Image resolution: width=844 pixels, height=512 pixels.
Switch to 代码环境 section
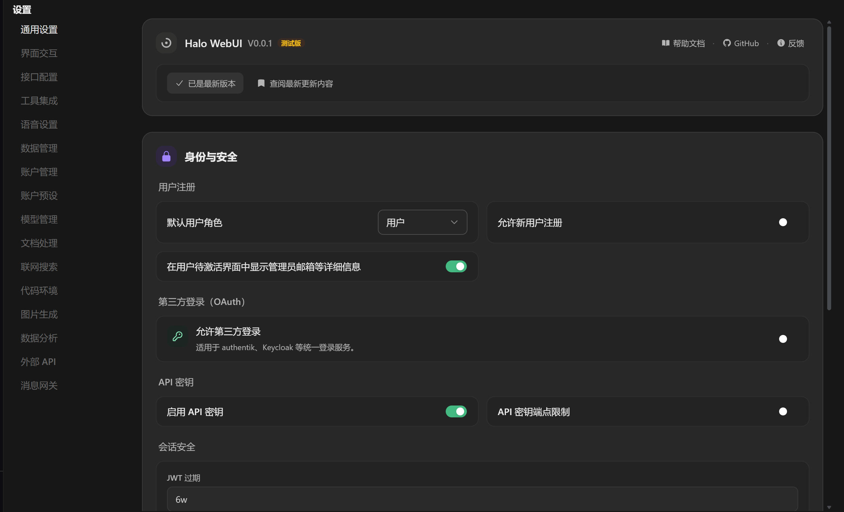point(39,290)
